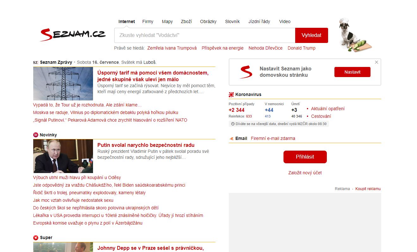
Task: Open headline Johnny Depp se v Praze sešel
Action: click(151, 248)
